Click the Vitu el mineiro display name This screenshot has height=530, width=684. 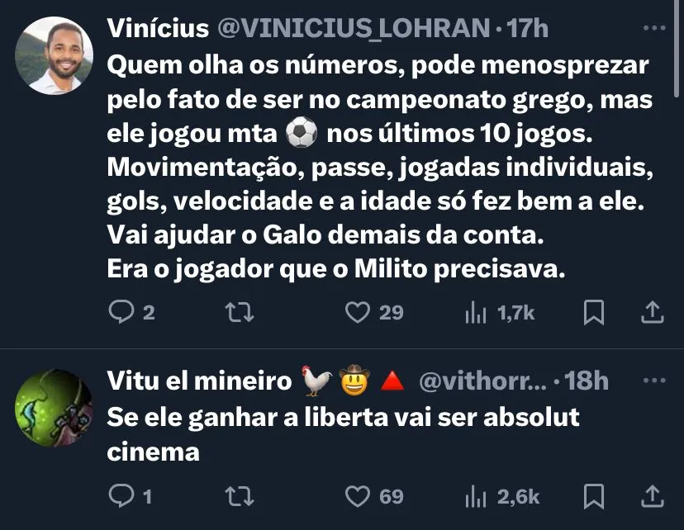[x=199, y=381]
